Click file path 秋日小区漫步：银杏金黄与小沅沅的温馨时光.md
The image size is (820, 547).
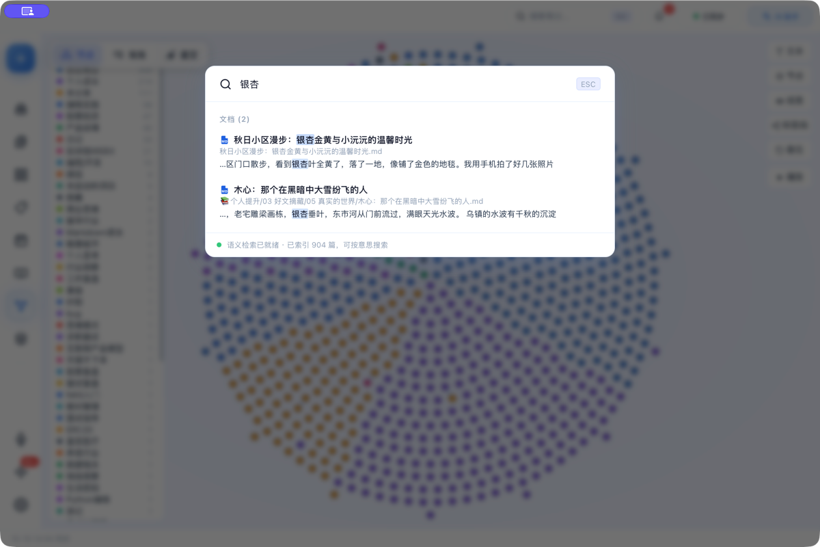coord(301,151)
